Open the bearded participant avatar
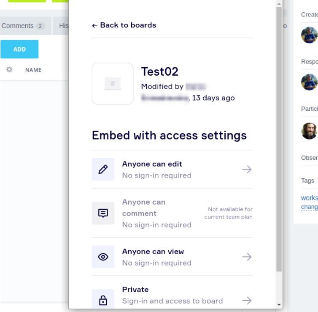 309,131
